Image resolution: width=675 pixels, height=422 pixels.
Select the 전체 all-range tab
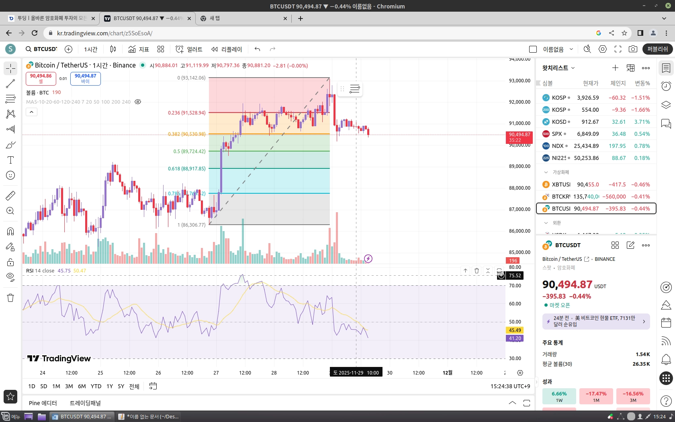[134, 386]
